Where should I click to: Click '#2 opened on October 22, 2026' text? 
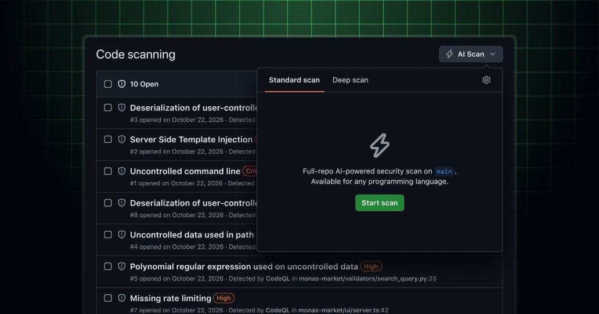[x=176, y=151]
